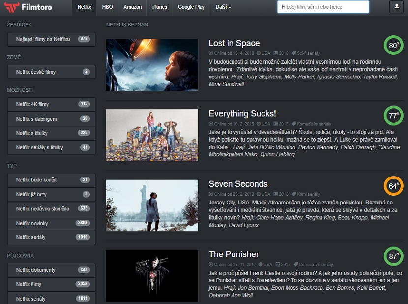Click the Comicsové seriály tag under The Punisher
Screen dimensions: 408x304
click(x=314, y=264)
